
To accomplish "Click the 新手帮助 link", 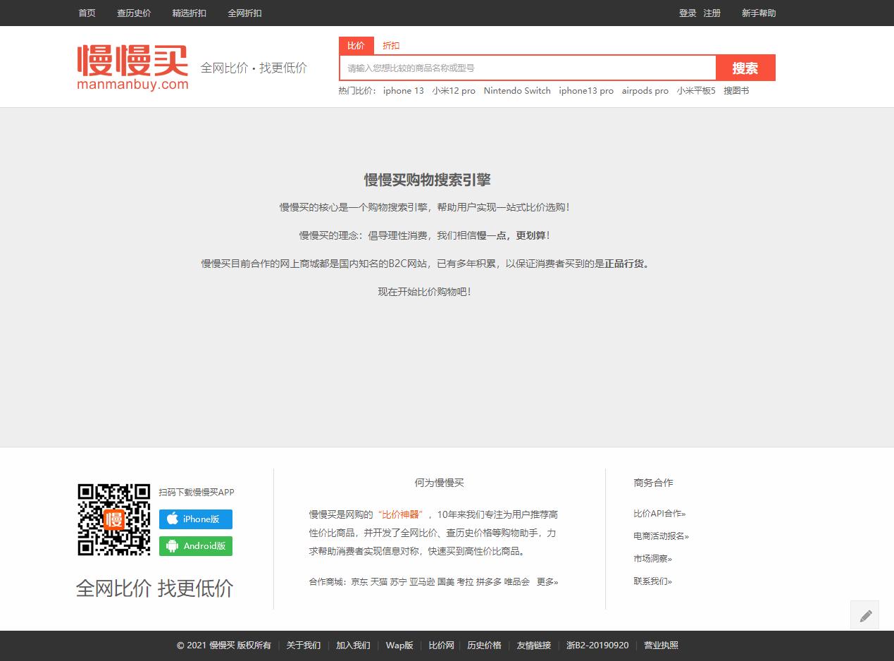I will point(758,13).
